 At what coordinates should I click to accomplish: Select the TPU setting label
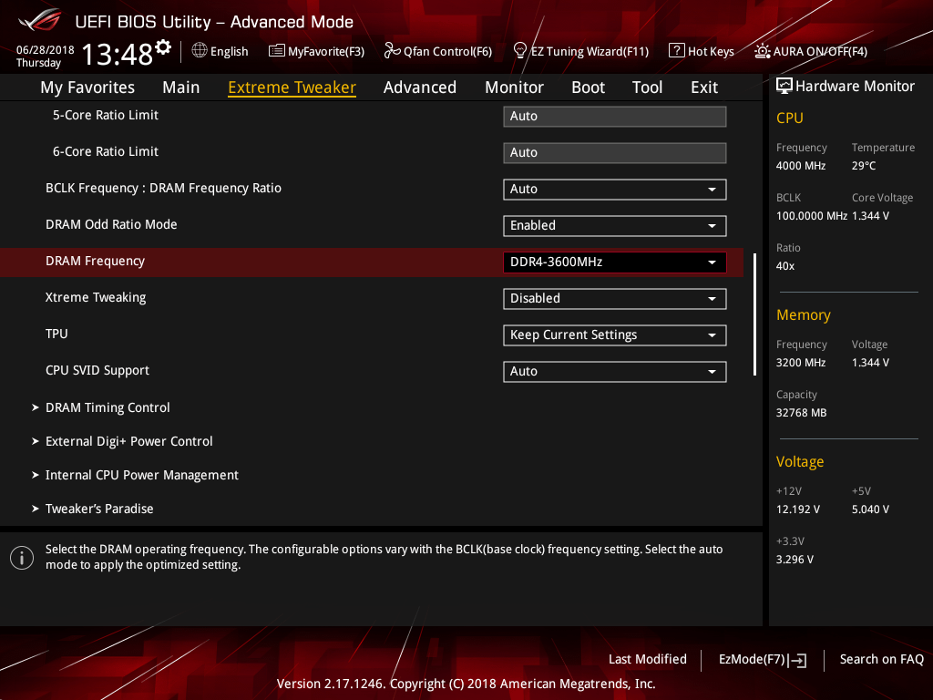(56, 334)
